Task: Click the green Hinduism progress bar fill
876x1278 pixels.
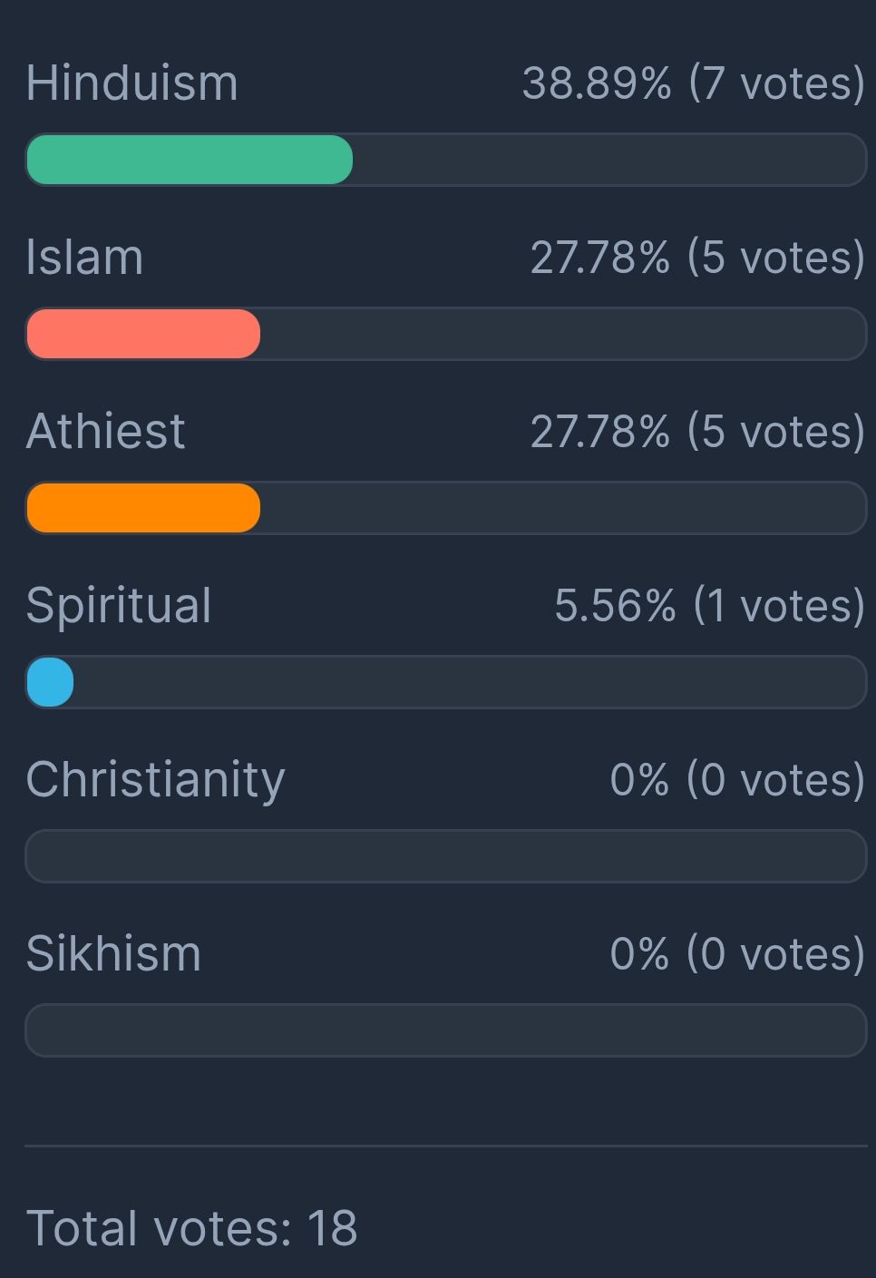Action: coord(190,160)
